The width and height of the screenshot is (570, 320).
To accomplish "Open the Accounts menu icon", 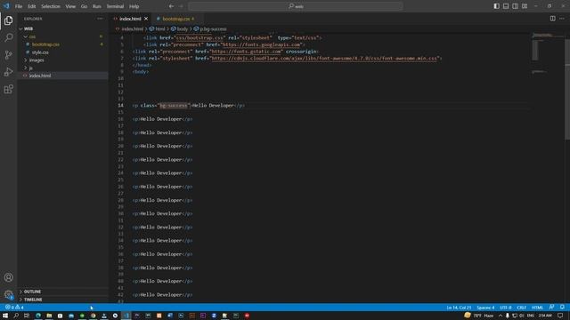I will tap(8, 277).
